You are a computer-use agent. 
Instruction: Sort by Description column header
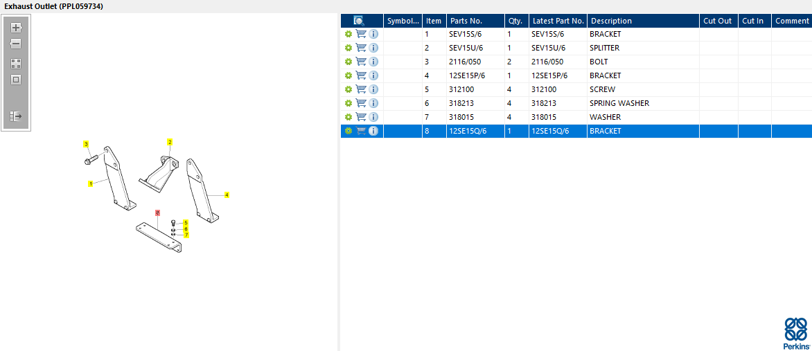pos(644,21)
